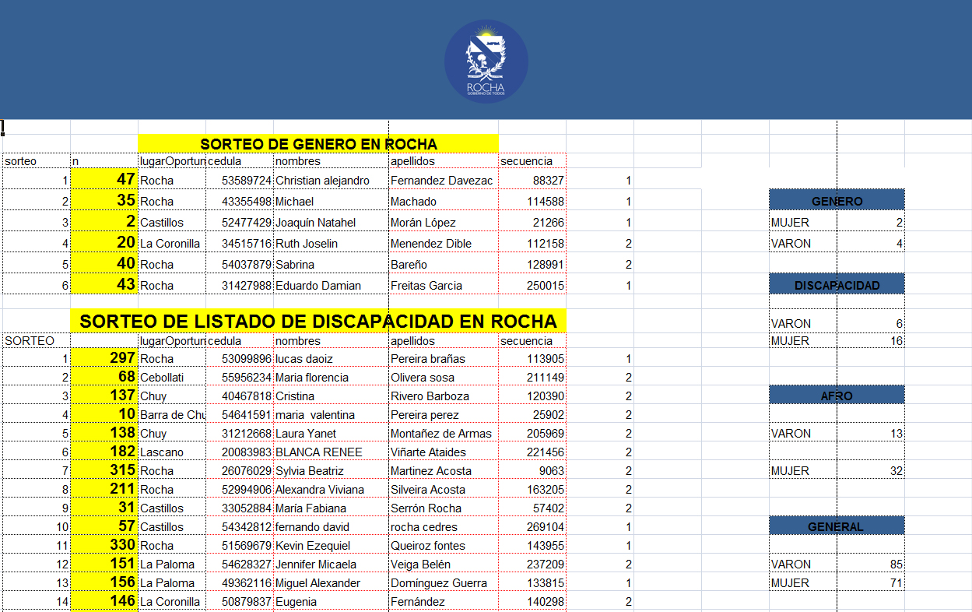Viewport: 972px width, 612px height.
Task: Click the name 'Kevin Ezequiel'
Action: 313,545
